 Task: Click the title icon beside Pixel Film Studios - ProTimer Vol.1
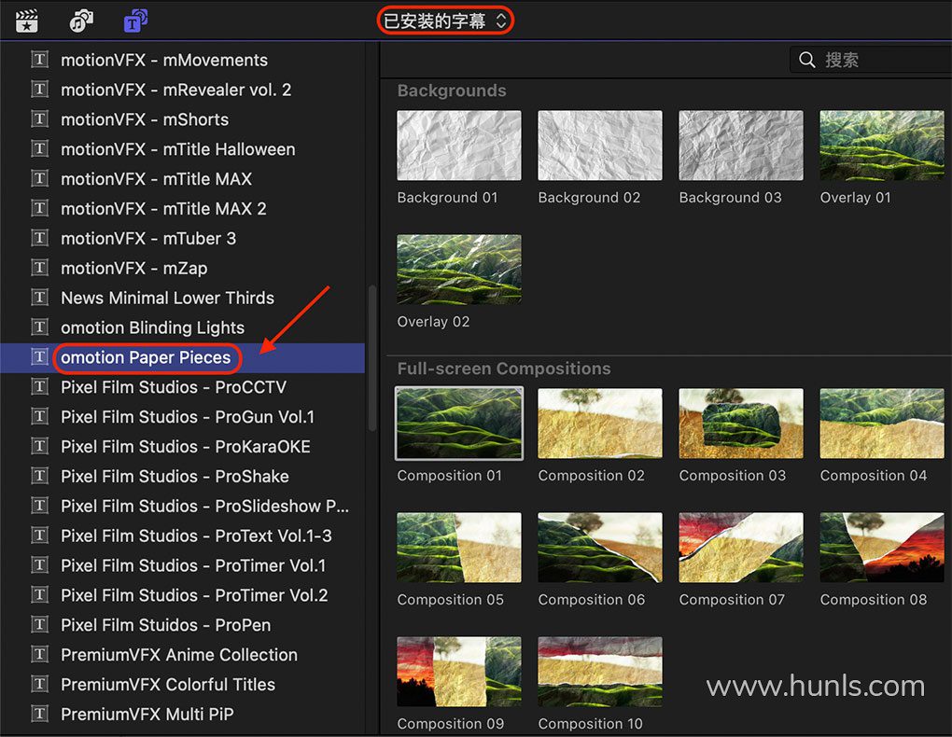(x=40, y=565)
